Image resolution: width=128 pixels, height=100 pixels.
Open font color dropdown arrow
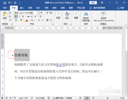tap(29, 20)
